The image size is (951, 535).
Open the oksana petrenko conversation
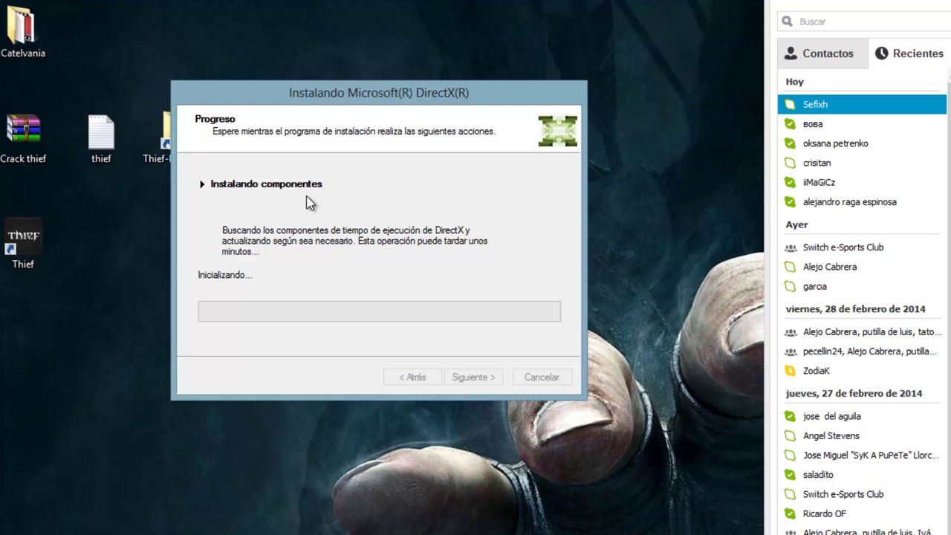pos(862,143)
